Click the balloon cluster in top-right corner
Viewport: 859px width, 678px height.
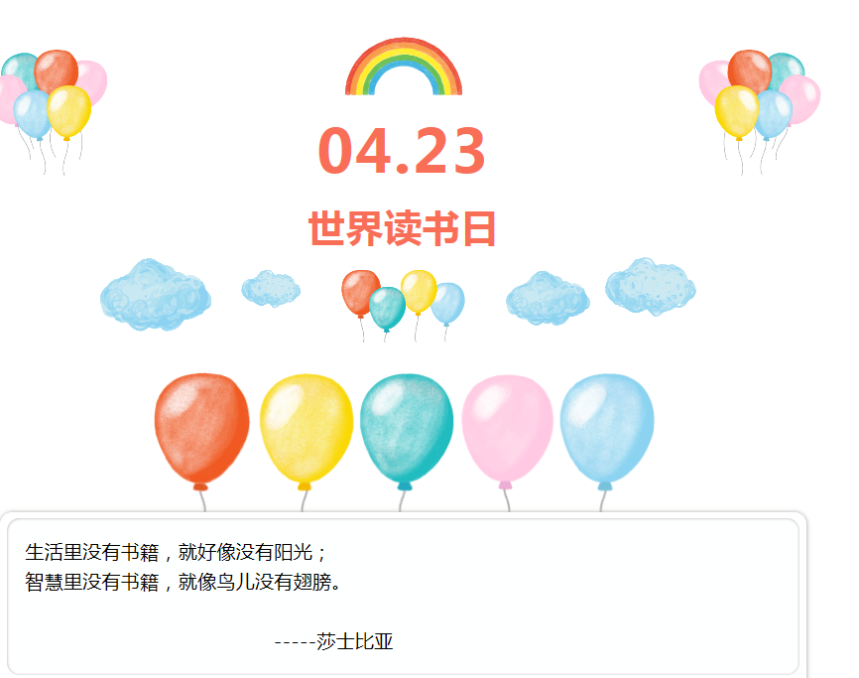759,112
